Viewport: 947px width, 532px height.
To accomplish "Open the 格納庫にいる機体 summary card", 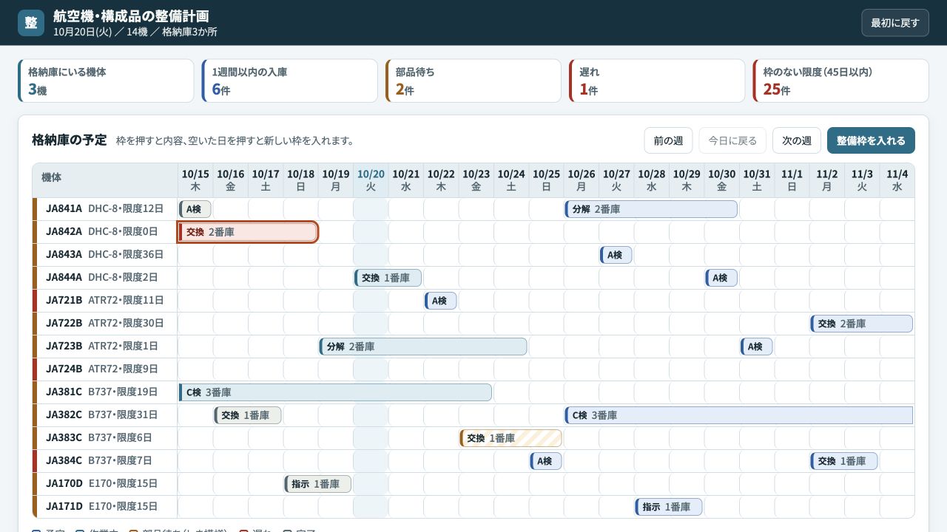I will pyautogui.click(x=106, y=81).
